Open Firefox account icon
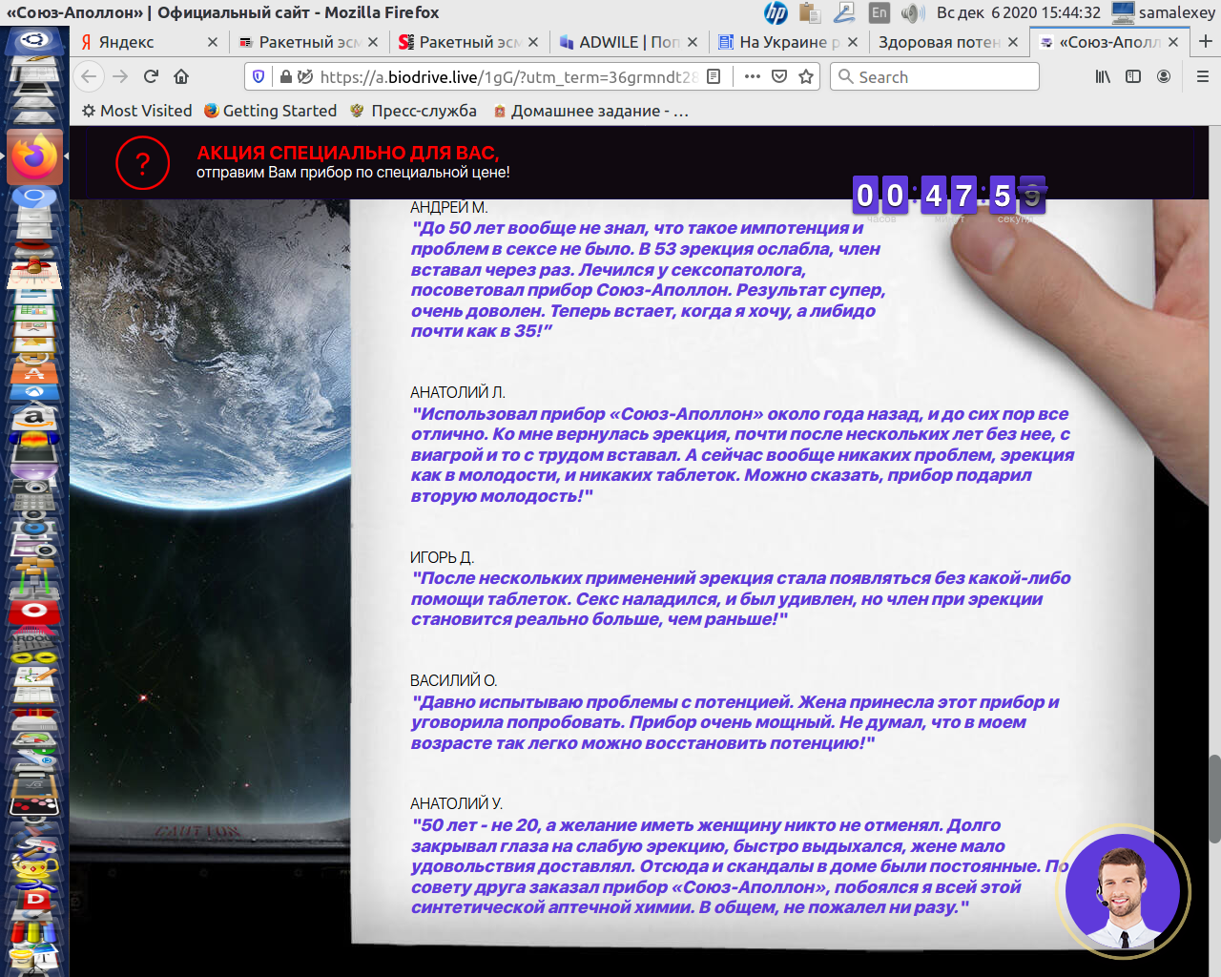The image size is (1221, 977). pos(1164,76)
